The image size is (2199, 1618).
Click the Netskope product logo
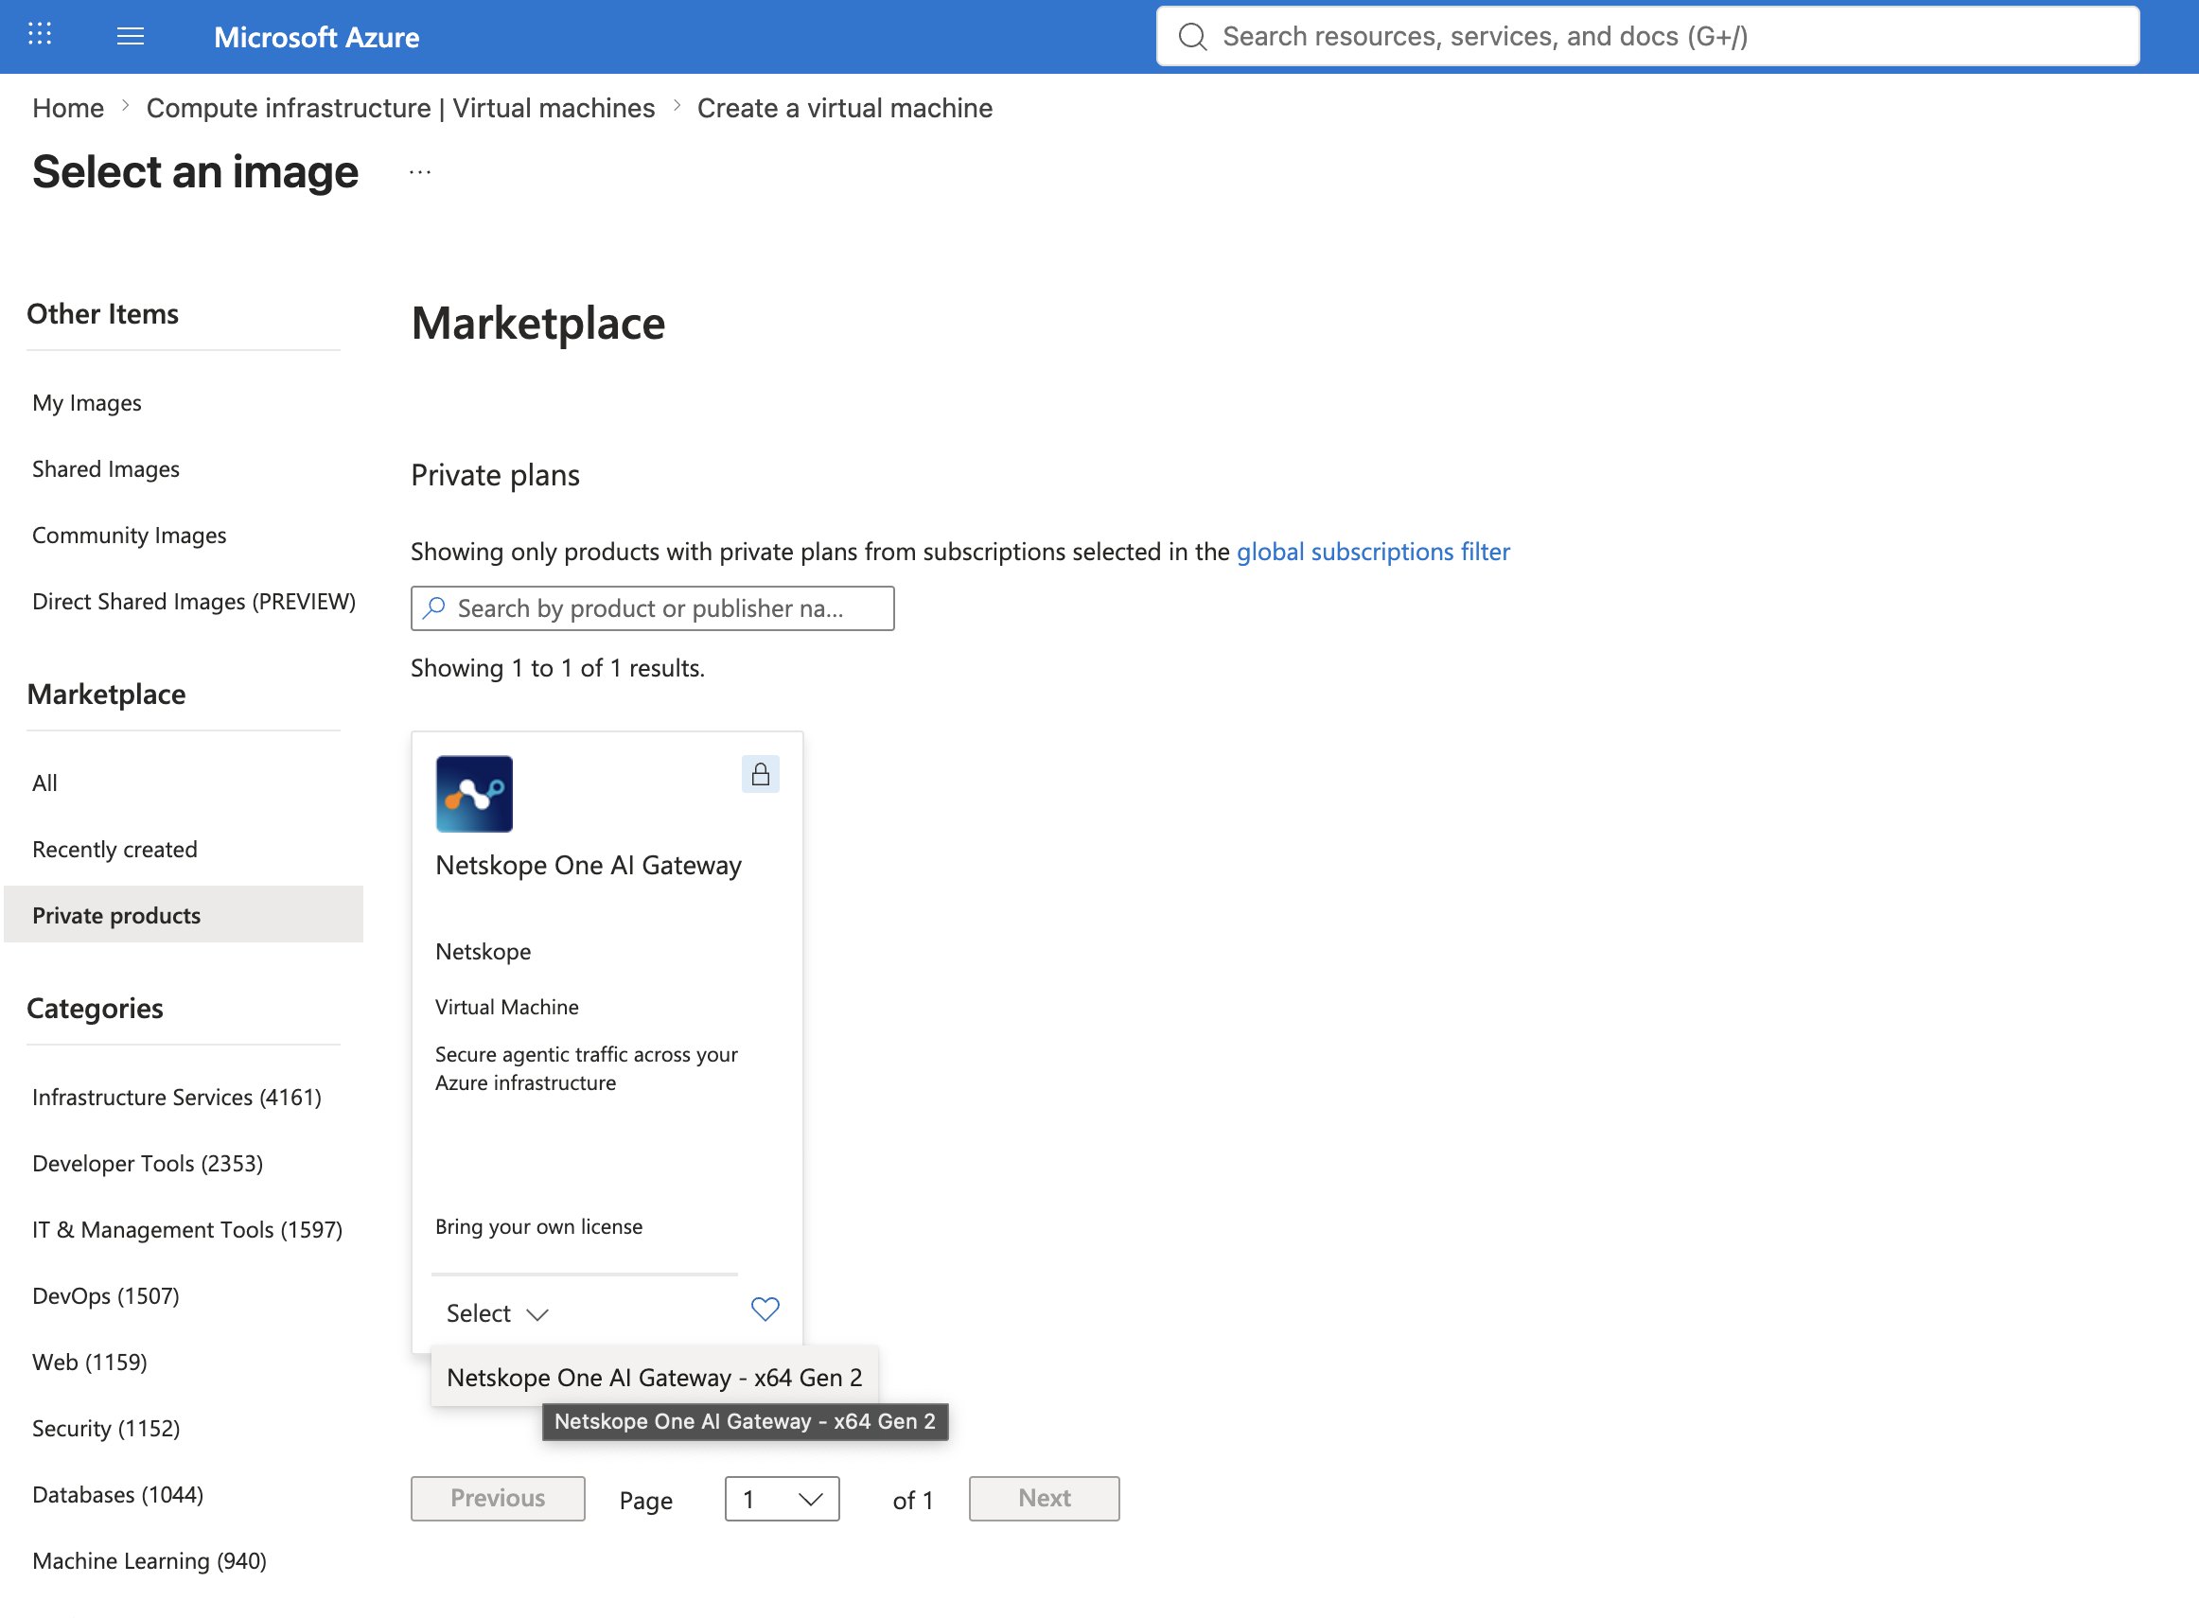coord(474,793)
